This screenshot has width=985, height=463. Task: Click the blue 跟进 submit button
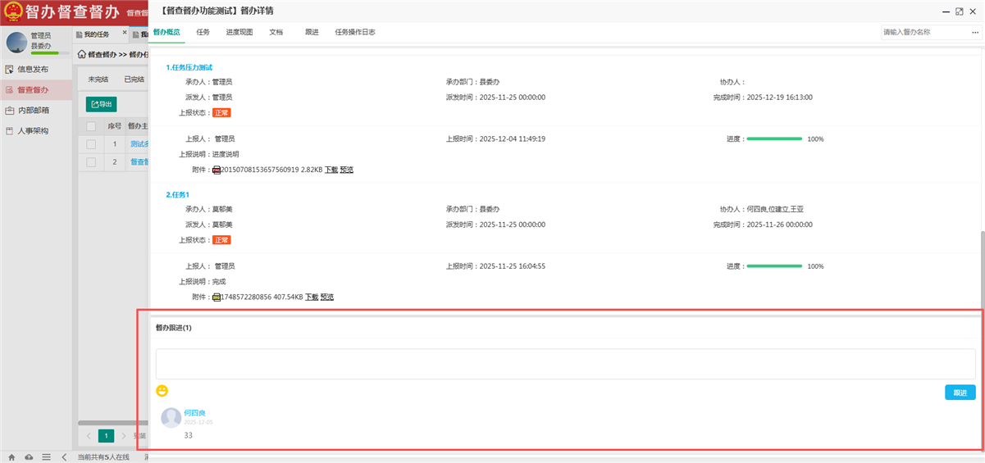coord(960,393)
